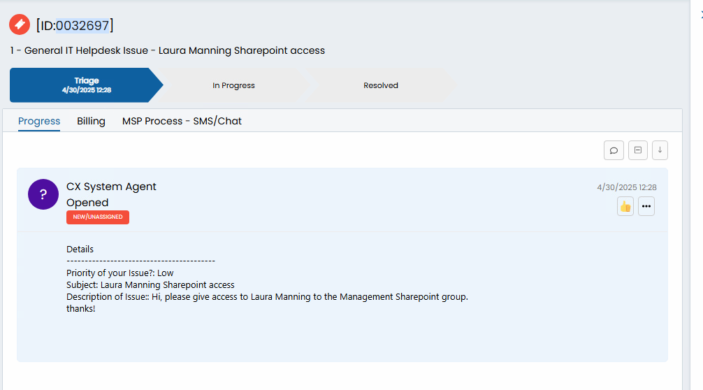Open the three-dot more options menu
Image resolution: width=703 pixels, height=390 pixels.
pos(646,206)
